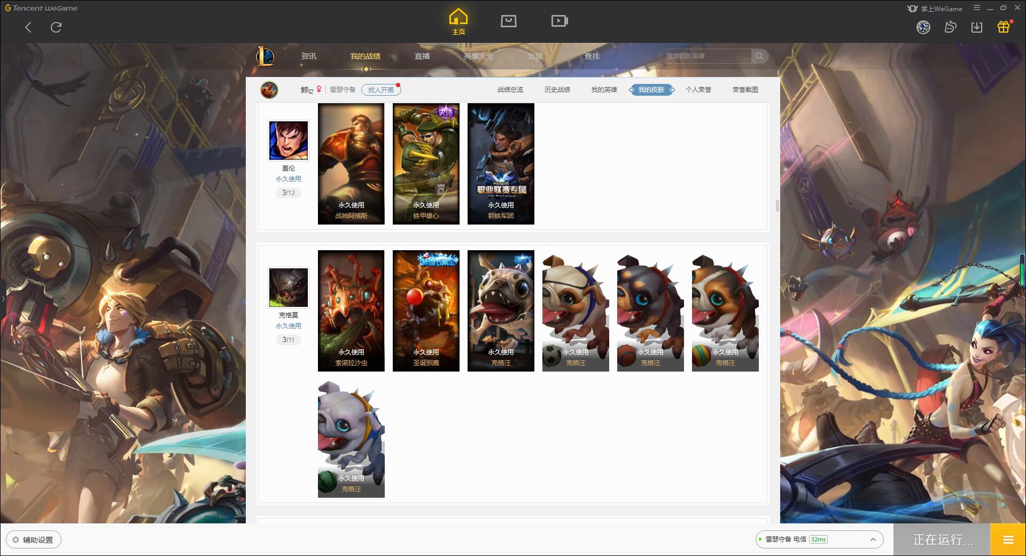Open the game controller share icon

point(950,27)
